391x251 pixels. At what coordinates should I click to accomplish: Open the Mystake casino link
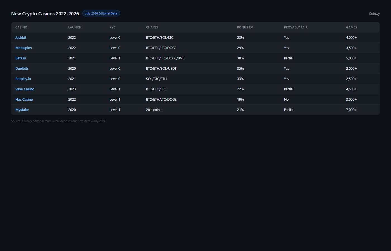pos(22,110)
